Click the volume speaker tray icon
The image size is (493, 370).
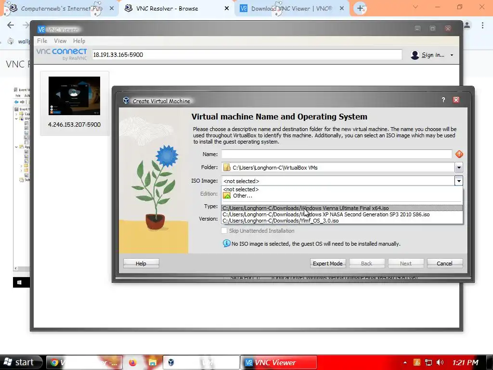[x=440, y=362]
